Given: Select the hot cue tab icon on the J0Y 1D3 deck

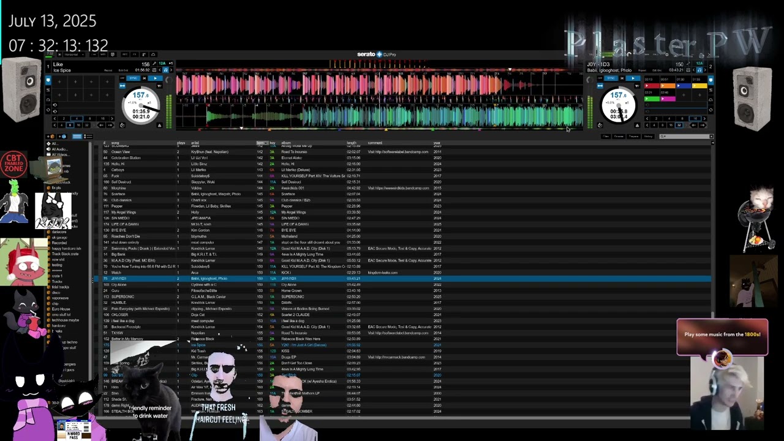Looking at the screenshot, I should [710, 80].
